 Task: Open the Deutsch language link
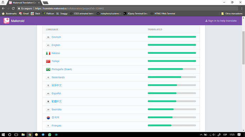tap(56, 37)
